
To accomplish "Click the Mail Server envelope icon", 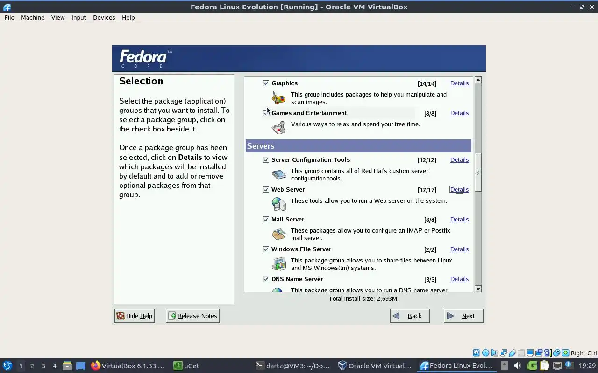I will click(278, 234).
